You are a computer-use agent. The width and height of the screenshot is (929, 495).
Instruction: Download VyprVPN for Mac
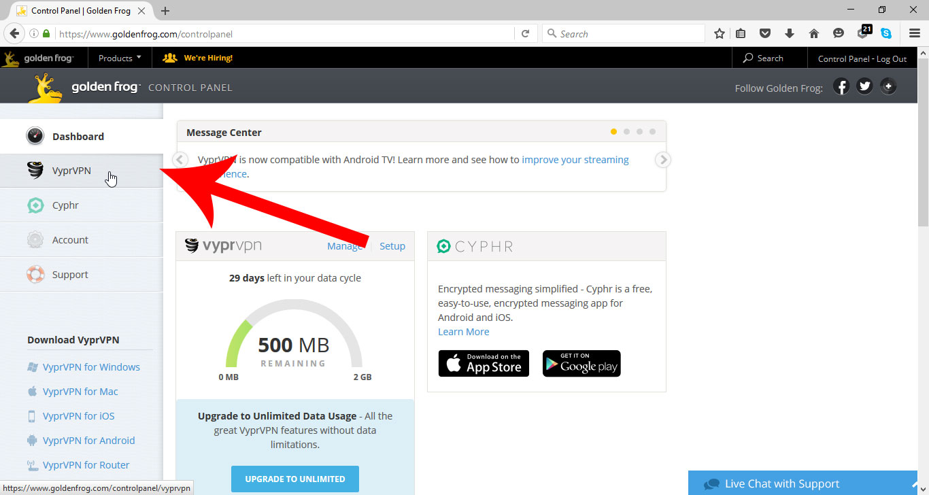[x=80, y=392]
